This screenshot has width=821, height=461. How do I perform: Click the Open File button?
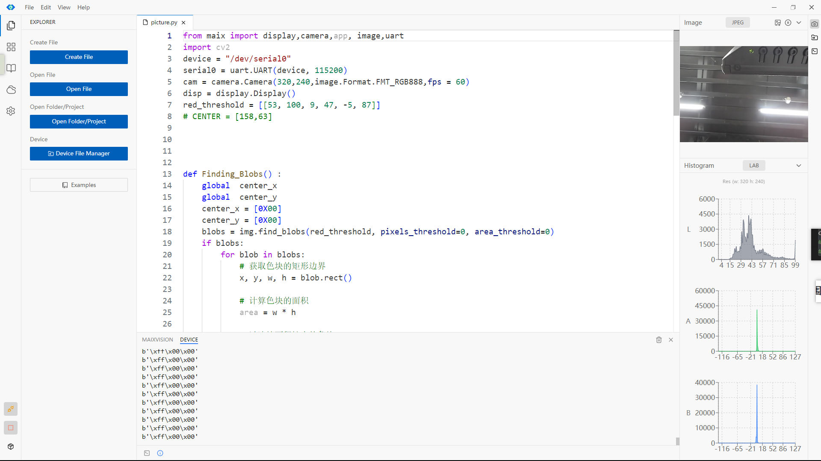[x=79, y=89]
